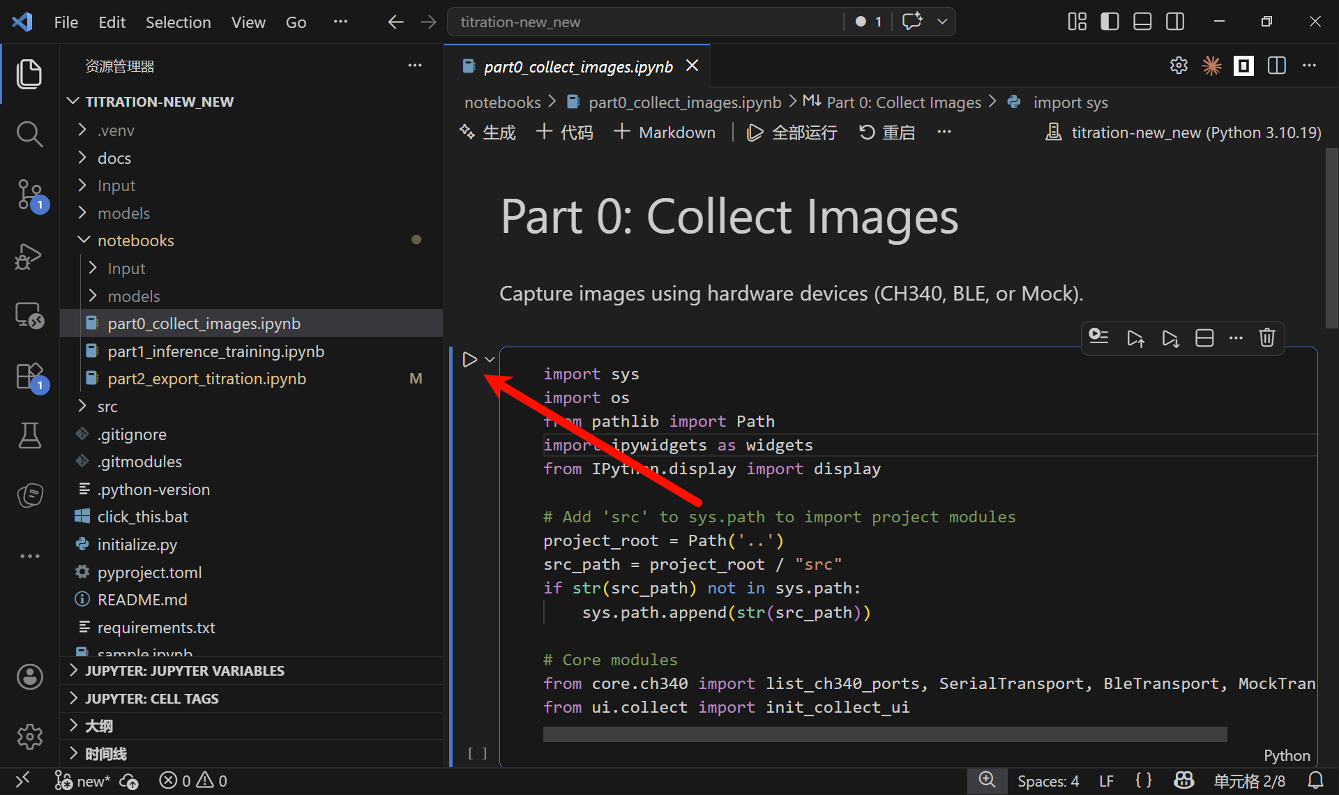Open Accounts icon in activity bar
The image size is (1339, 795).
coord(29,676)
